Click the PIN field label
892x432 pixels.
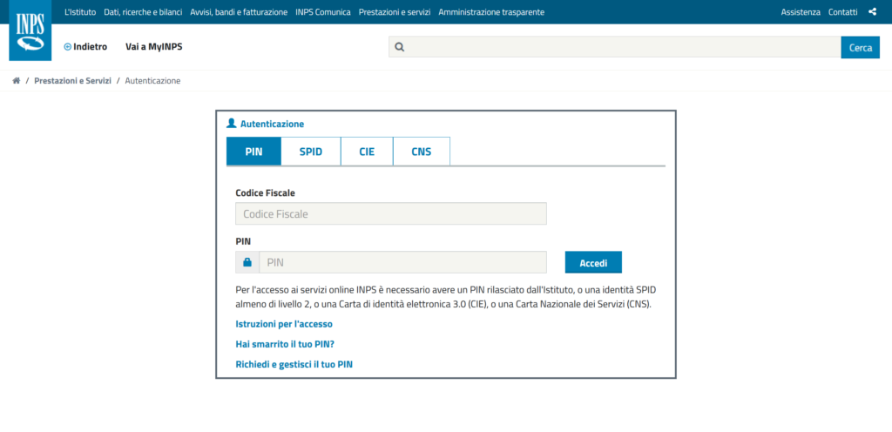[243, 241]
